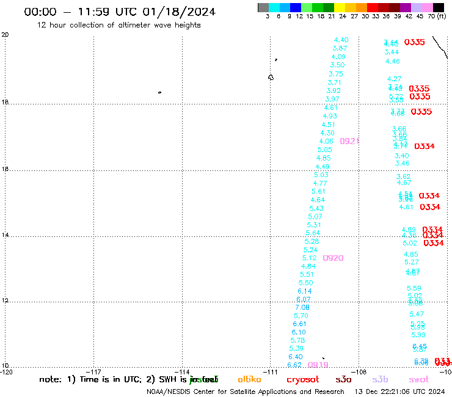Select the data value 4.77
Screen dimensions: 452x397
(320, 183)
